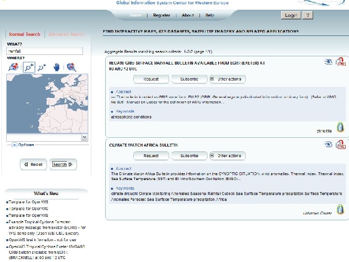The image size is (349, 262).
Task: Click on the Europe-Africa map
Action: [47, 104]
